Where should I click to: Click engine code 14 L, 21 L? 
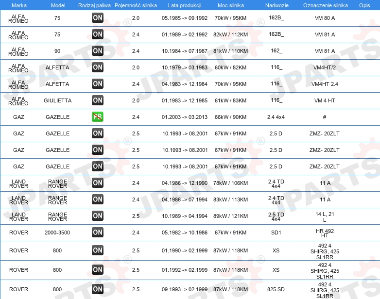(325, 217)
